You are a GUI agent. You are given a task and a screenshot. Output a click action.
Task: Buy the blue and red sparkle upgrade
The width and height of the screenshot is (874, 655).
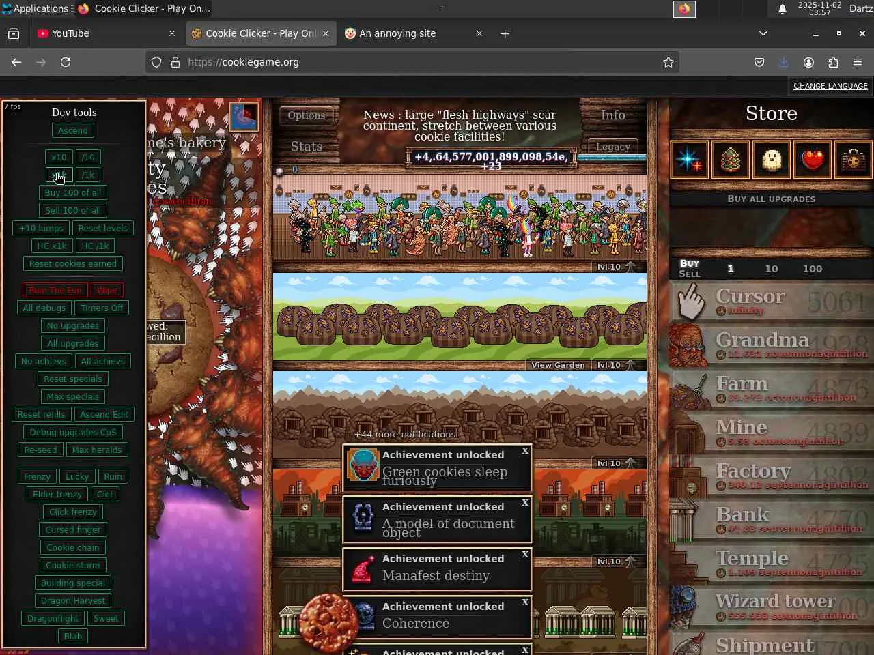[690, 160]
